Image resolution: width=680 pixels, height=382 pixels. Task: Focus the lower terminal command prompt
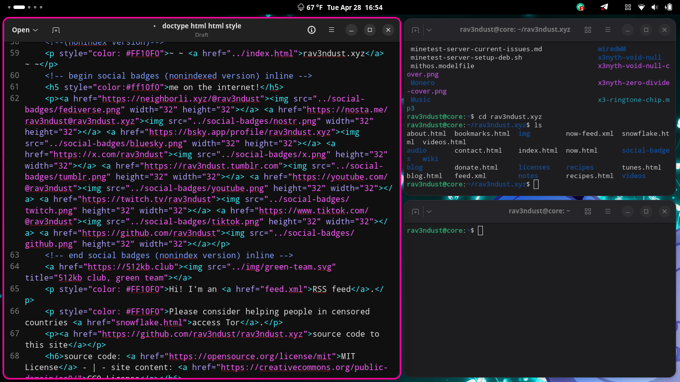(480, 230)
